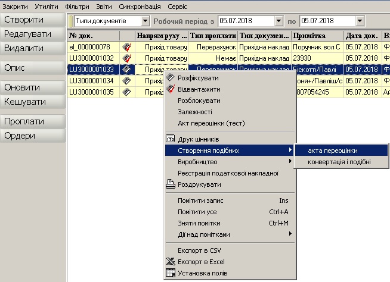Open the end date picker after 'по'
Screen dimensions: 390x282
coord(360,21)
